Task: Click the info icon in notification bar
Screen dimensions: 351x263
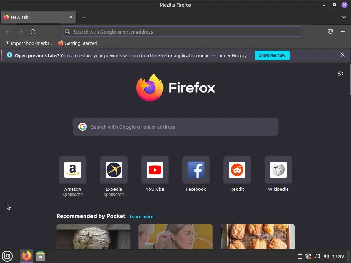Action: tap(9, 55)
